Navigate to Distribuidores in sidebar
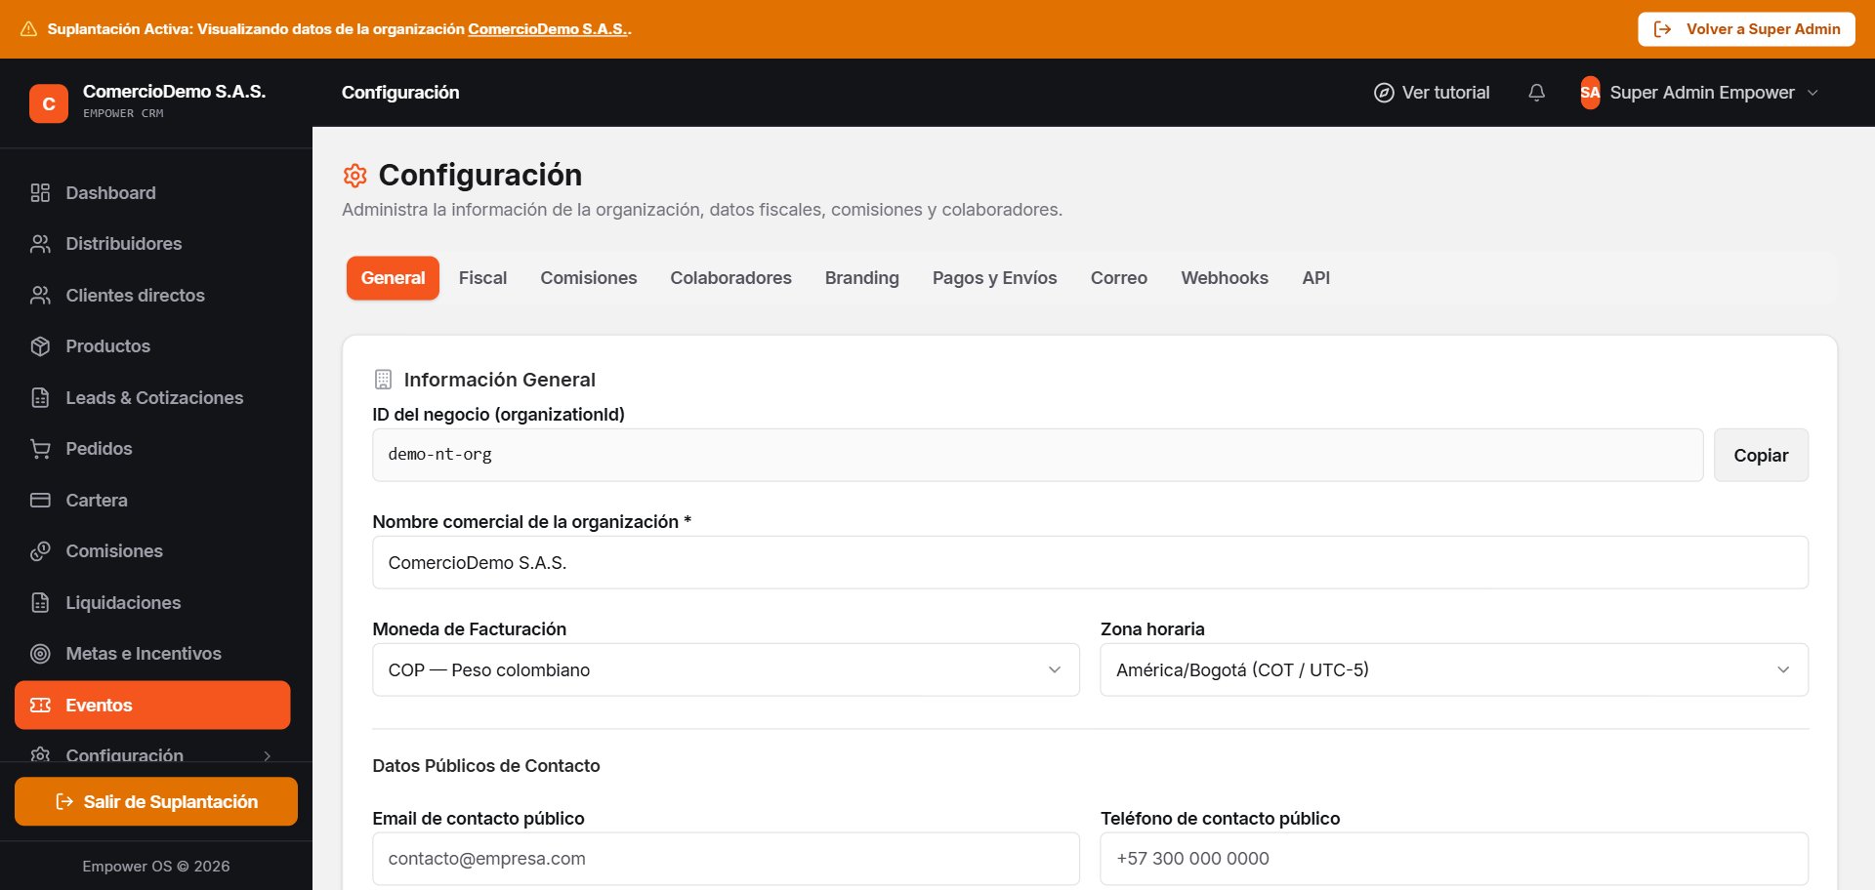The image size is (1875, 890). pos(152,244)
